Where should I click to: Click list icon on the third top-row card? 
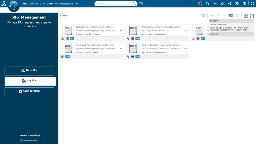click(198, 39)
